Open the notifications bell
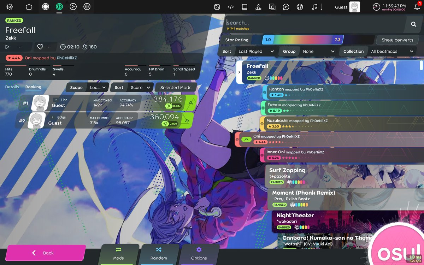The image size is (424, 265). (417, 7)
